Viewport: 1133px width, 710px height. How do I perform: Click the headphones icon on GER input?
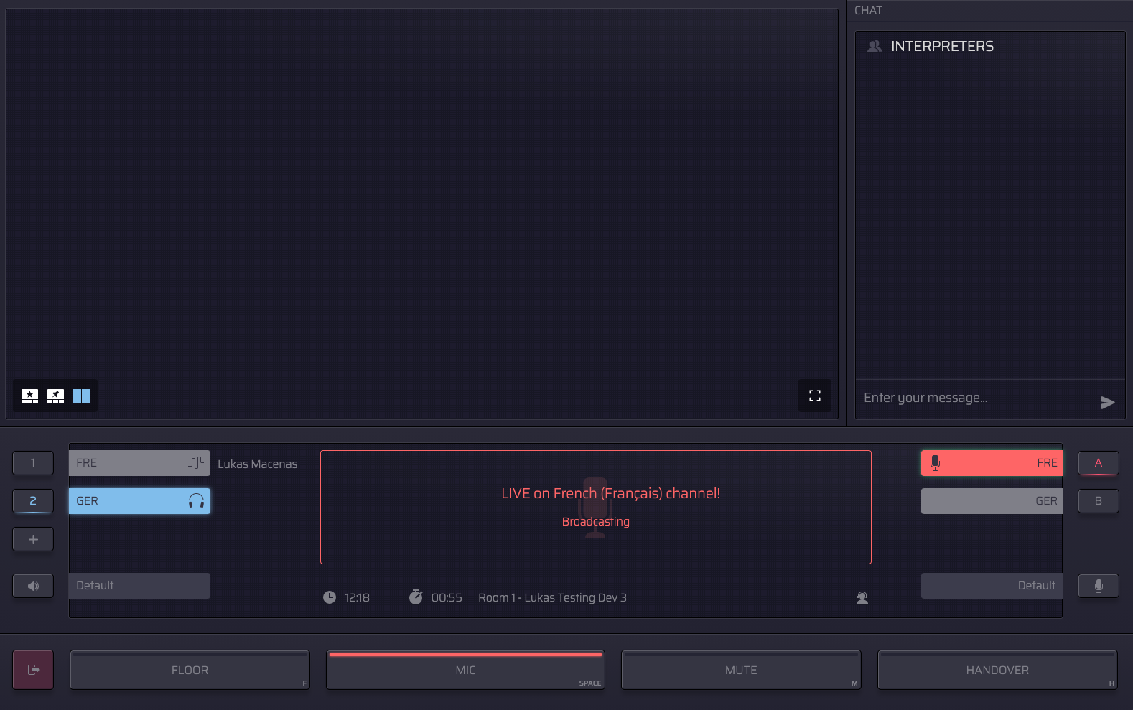[x=196, y=501]
